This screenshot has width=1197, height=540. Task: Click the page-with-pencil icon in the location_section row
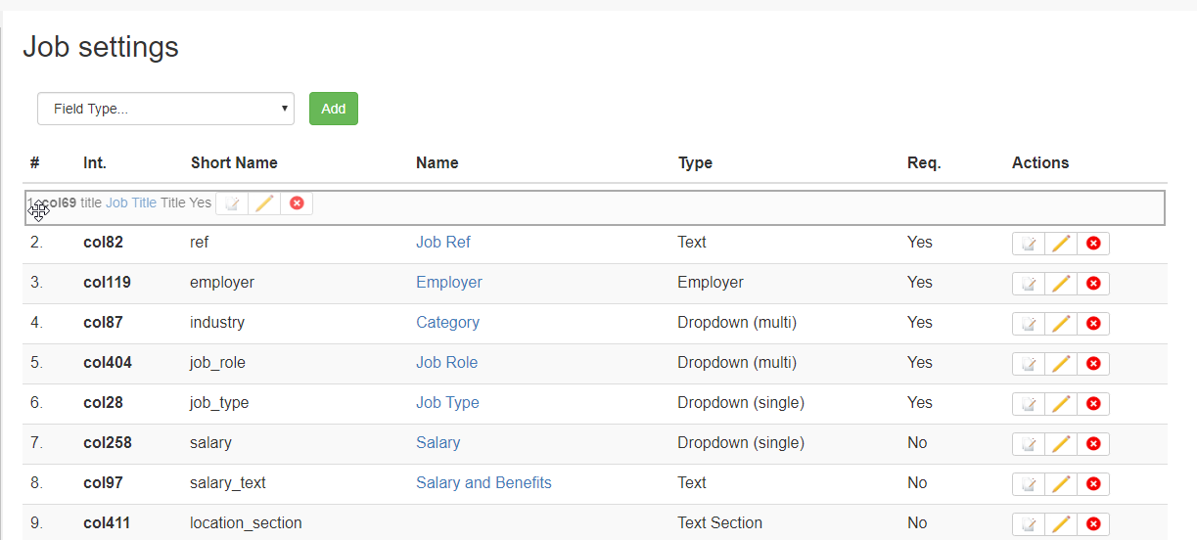pyautogui.click(x=1029, y=524)
